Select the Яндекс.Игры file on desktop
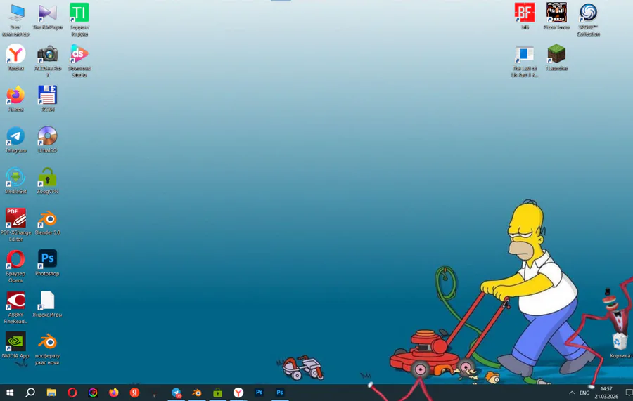Viewport: 633px width, 401px height. (48, 304)
